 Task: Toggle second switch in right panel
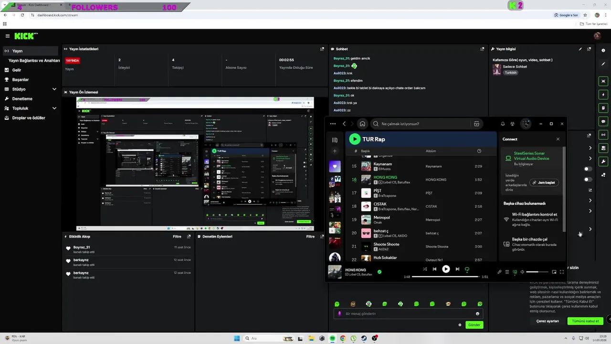[588, 180]
